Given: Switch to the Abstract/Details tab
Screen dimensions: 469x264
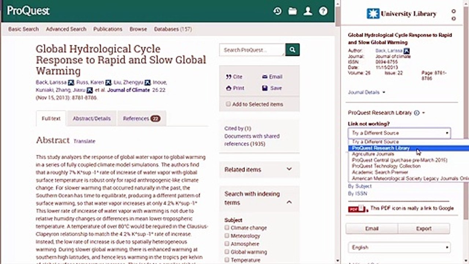Looking at the screenshot, I should tap(92, 118).
